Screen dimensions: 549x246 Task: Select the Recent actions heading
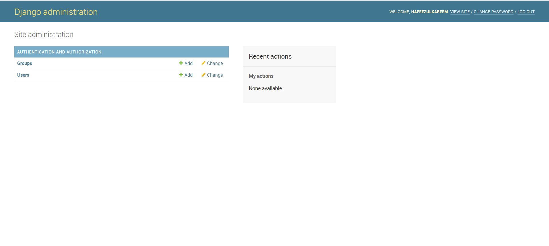[x=270, y=57]
